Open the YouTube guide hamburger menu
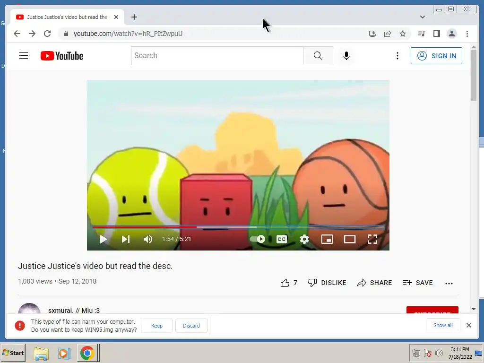Viewport: 484px width, 363px height. click(x=24, y=56)
